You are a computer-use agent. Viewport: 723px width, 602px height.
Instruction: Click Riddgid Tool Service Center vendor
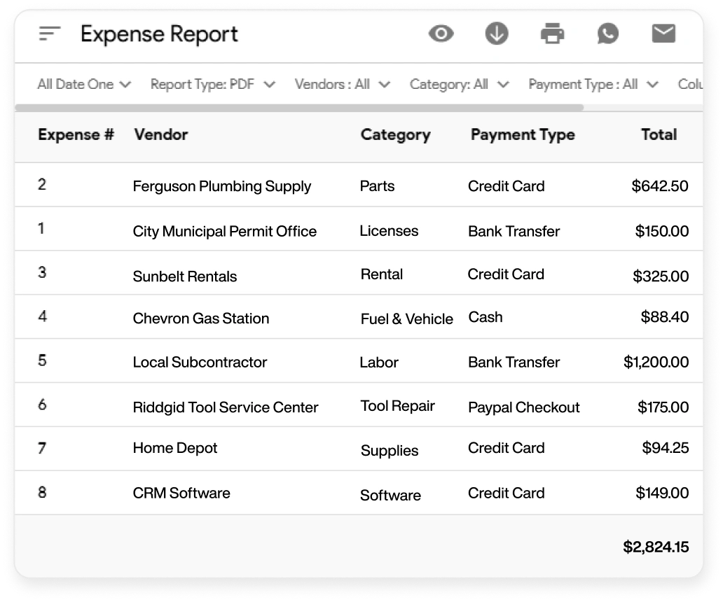pos(226,407)
